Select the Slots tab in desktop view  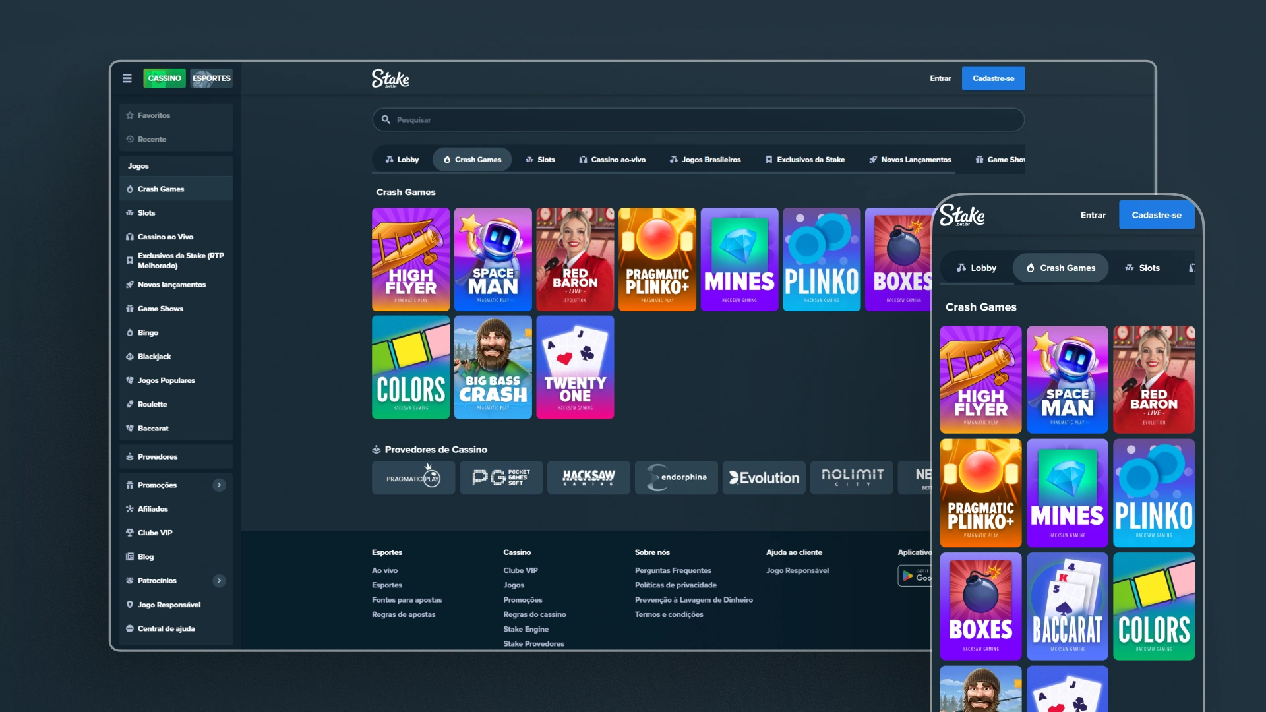pyautogui.click(x=540, y=160)
